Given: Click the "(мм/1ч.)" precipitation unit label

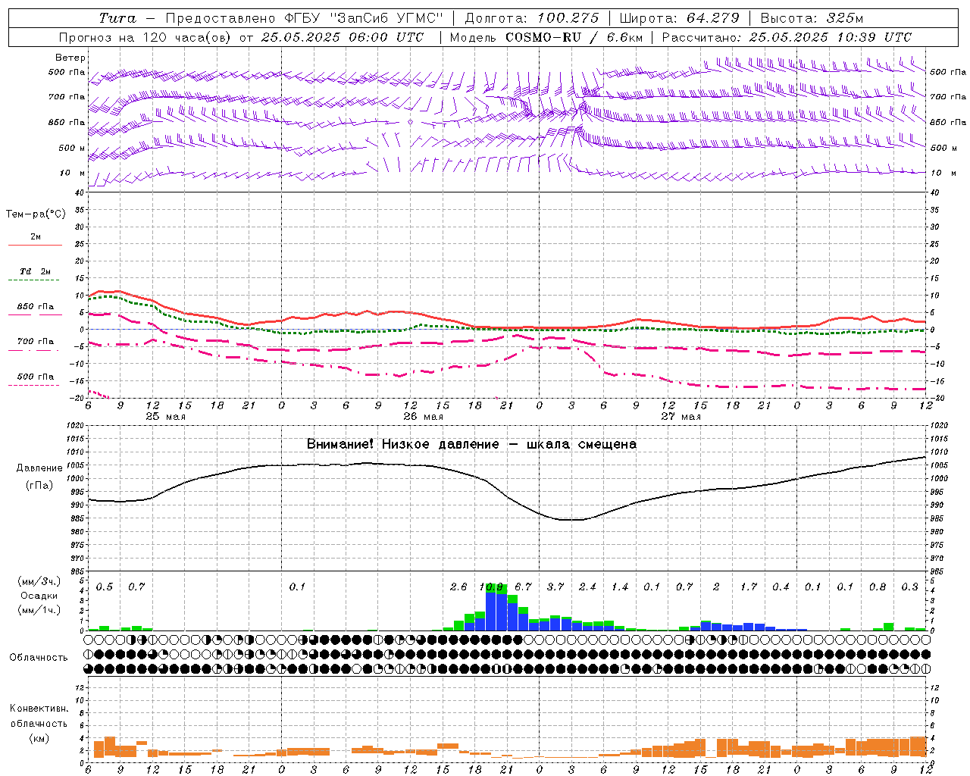Looking at the screenshot, I should click(39, 610).
